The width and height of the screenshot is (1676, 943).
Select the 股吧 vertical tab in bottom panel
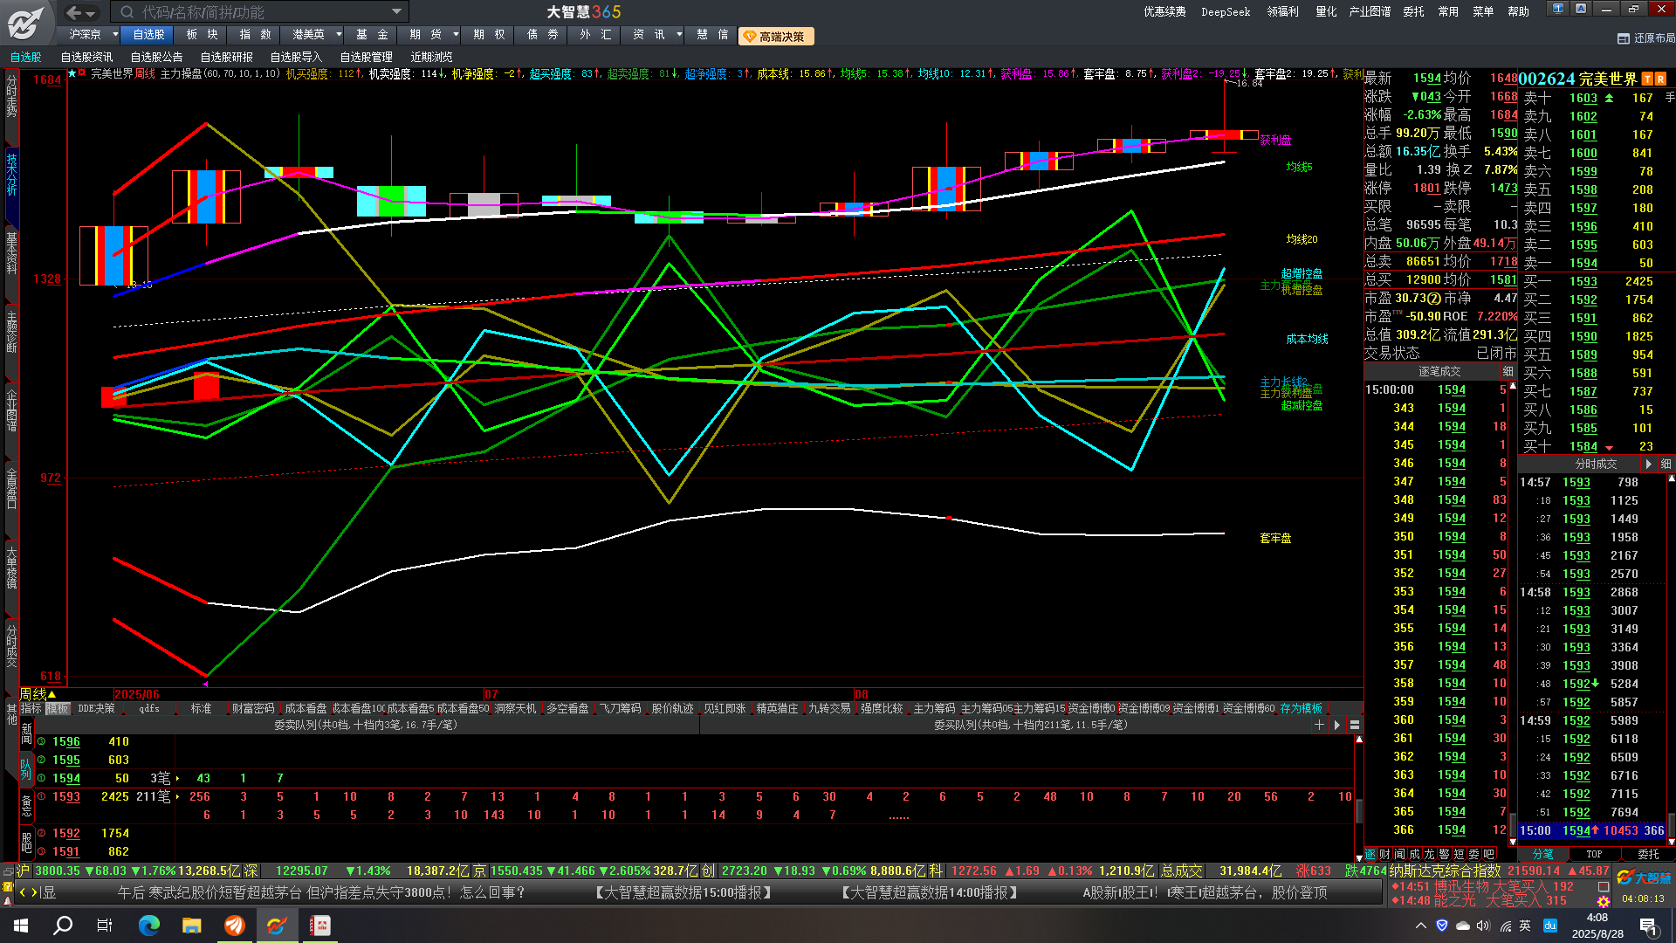coord(26,842)
